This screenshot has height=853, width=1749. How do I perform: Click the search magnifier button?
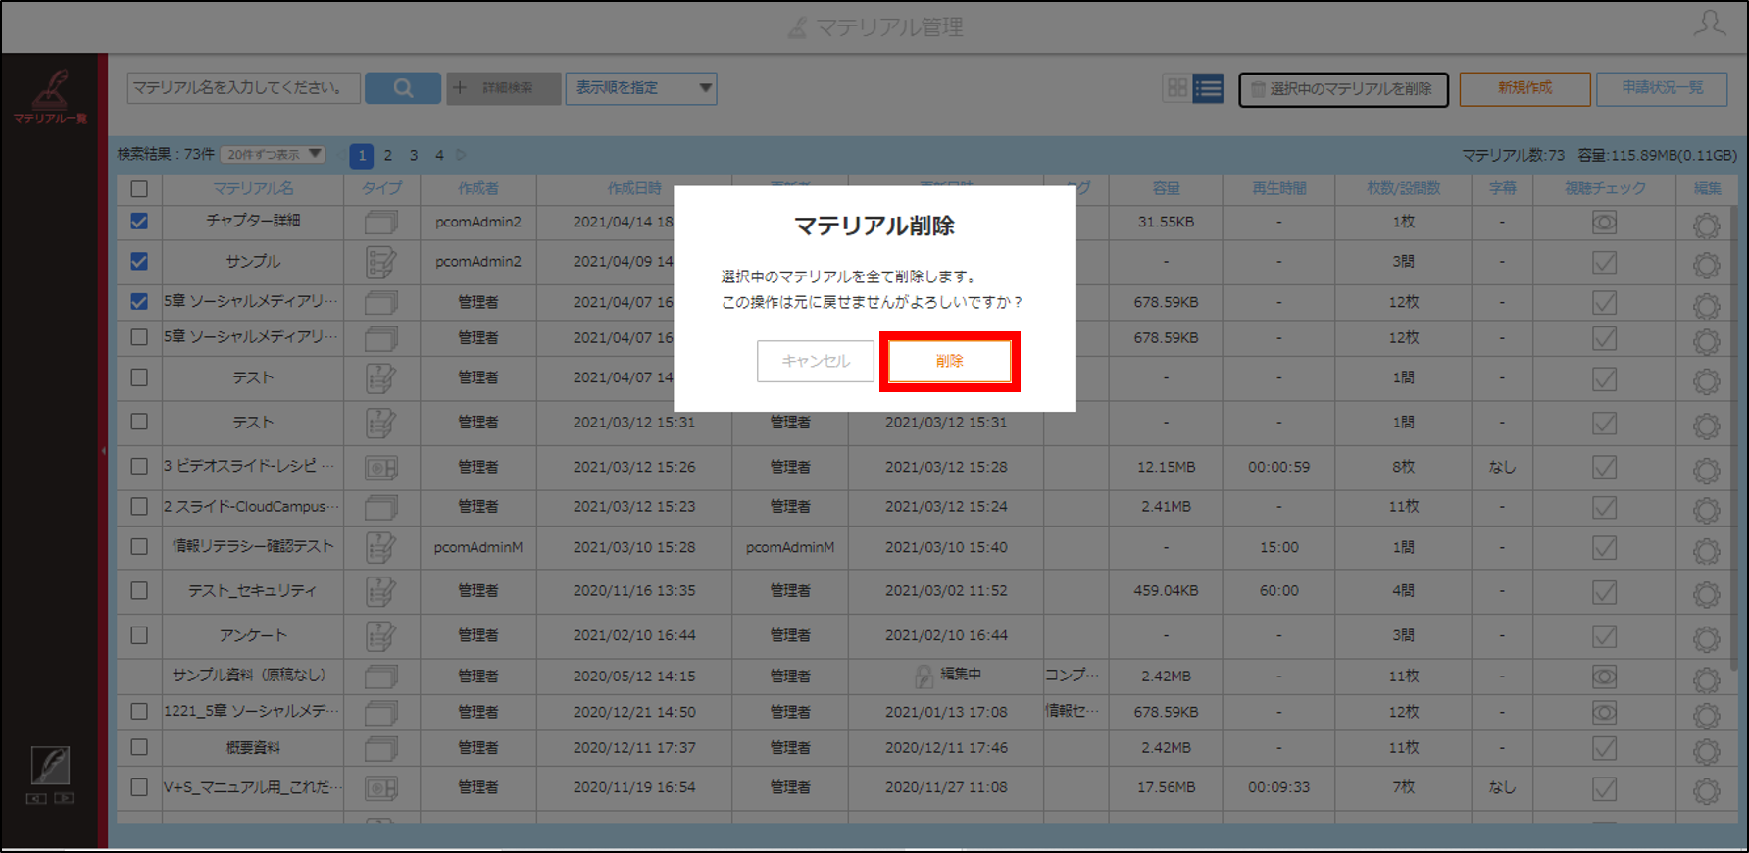403,88
